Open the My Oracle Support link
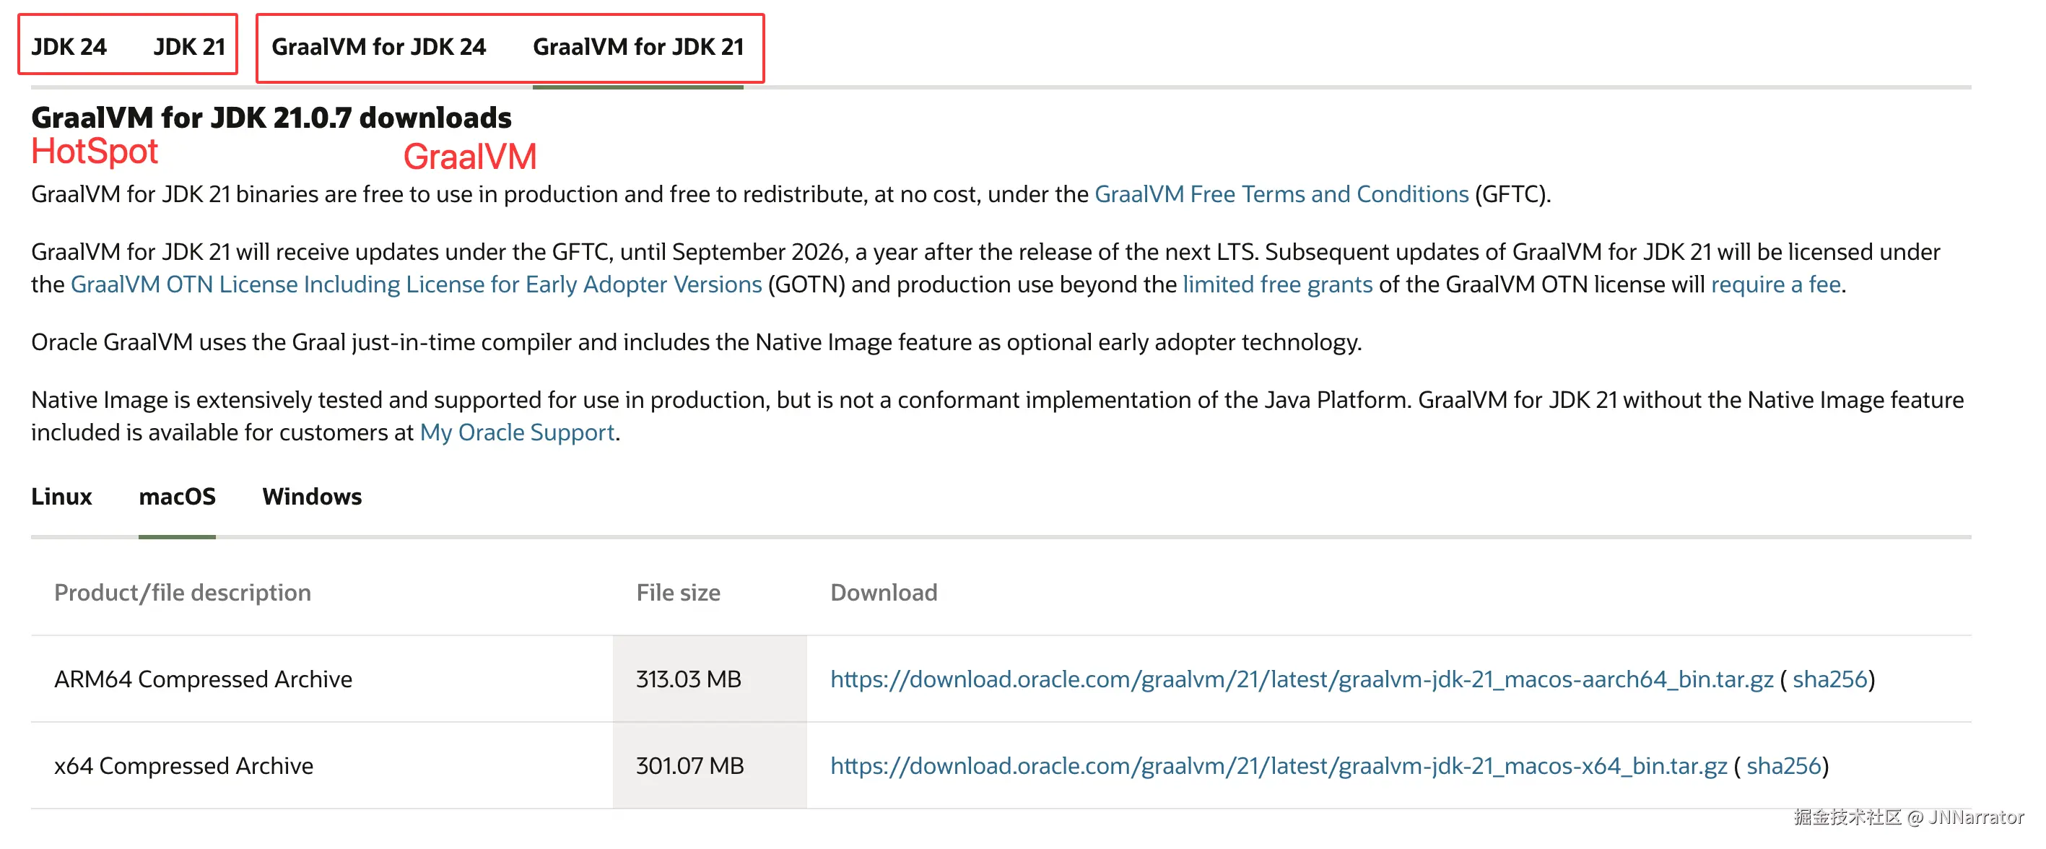This screenshot has height=849, width=2046. click(517, 432)
